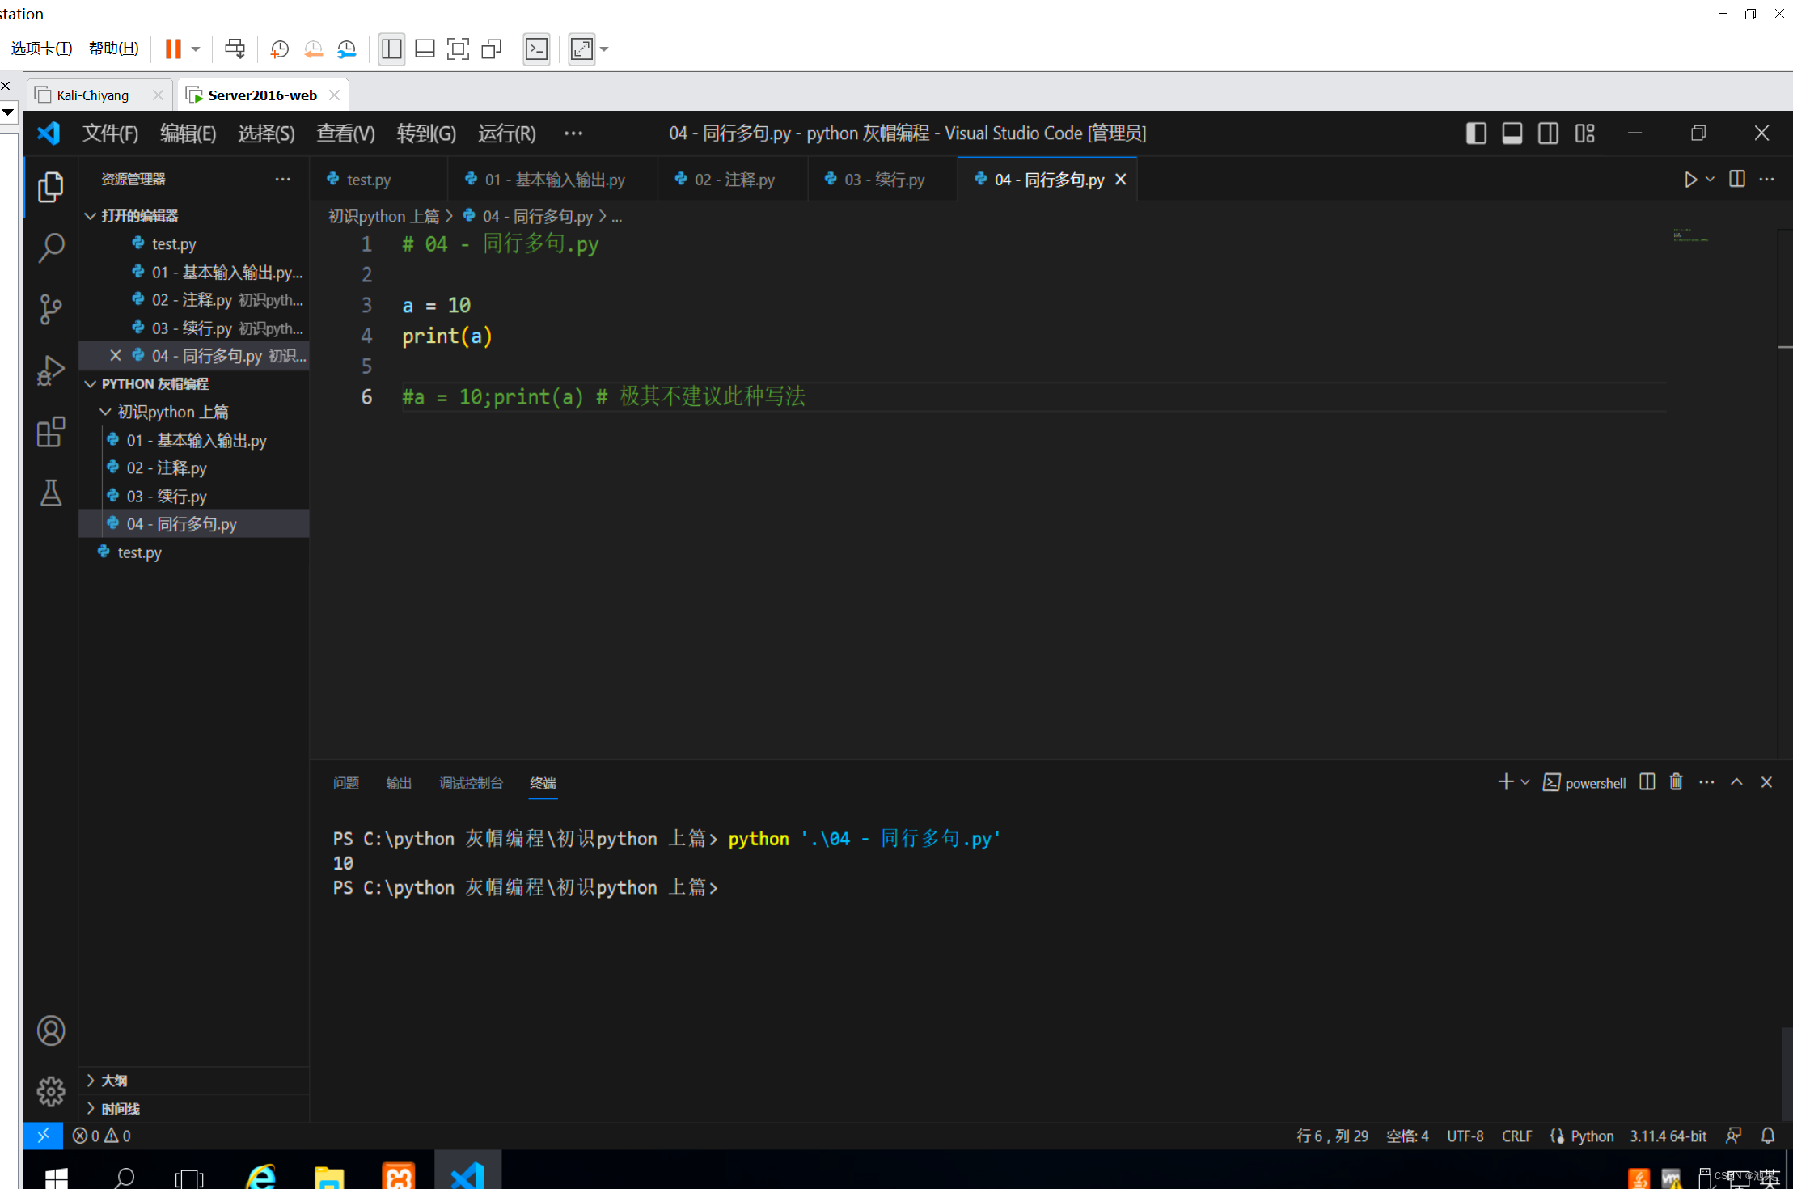Click the code minimap preview
This screenshot has height=1189, width=1793.
1690,235
